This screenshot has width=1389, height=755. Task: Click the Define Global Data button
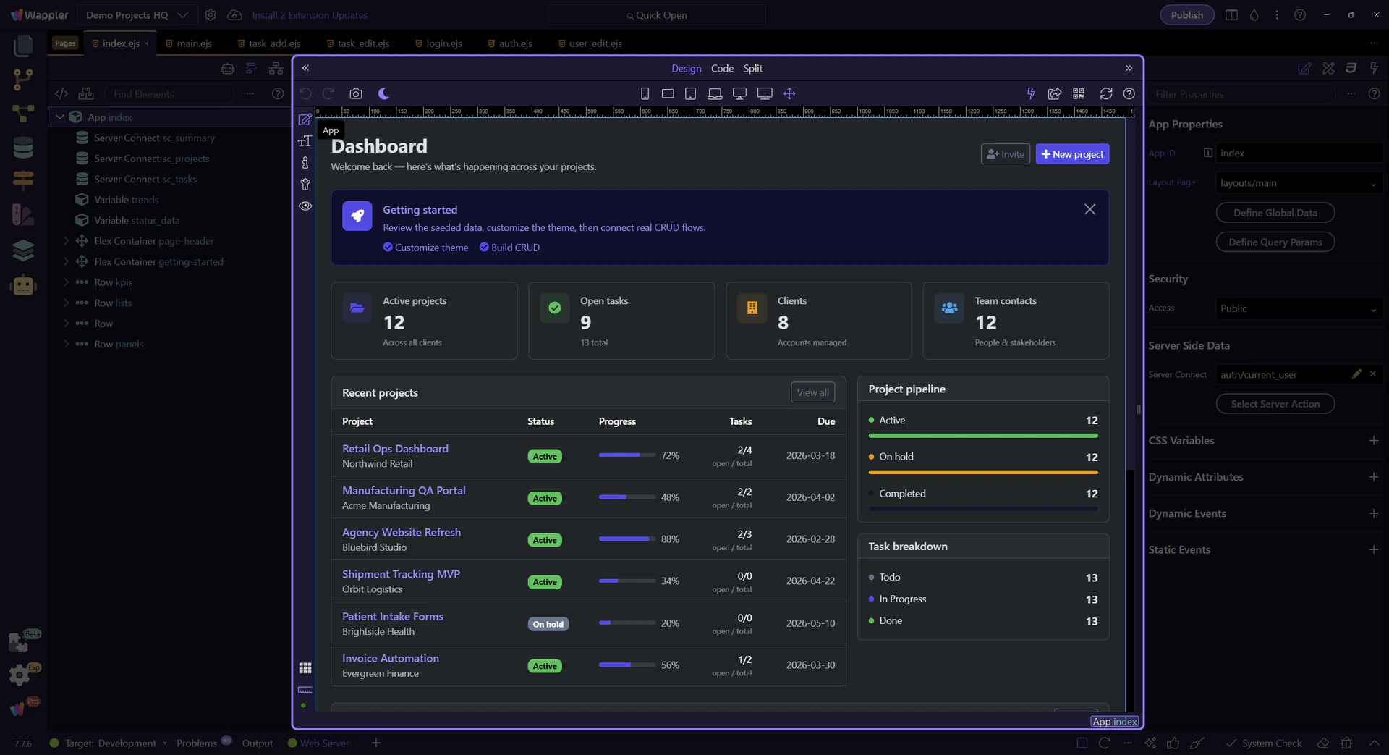[x=1275, y=213]
